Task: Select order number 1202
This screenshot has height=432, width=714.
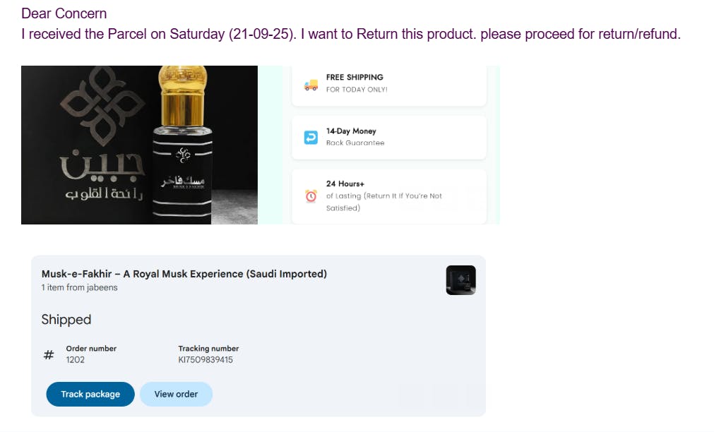Action: coord(75,360)
